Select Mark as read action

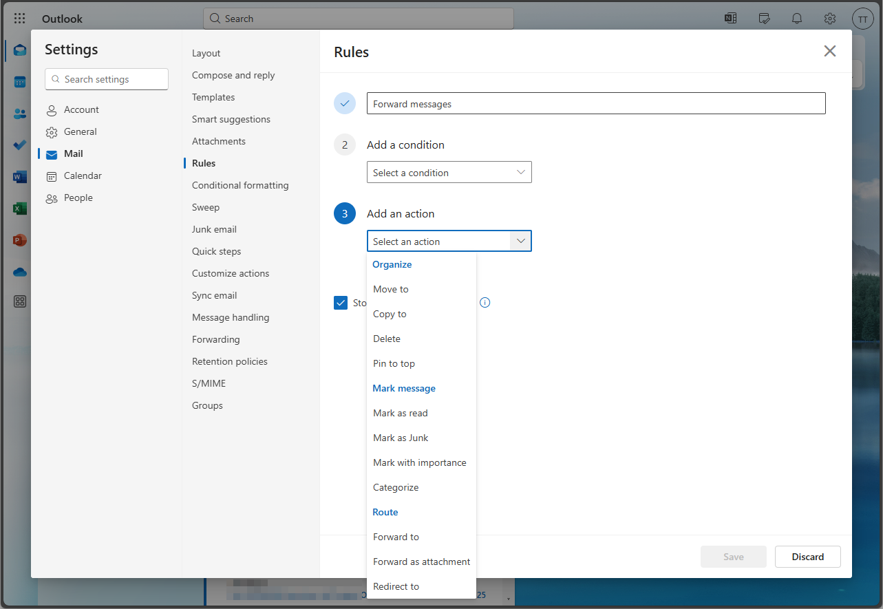tap(400, 413)
